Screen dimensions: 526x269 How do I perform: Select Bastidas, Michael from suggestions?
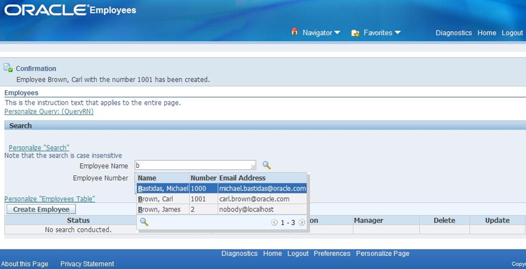click(164, 189)
